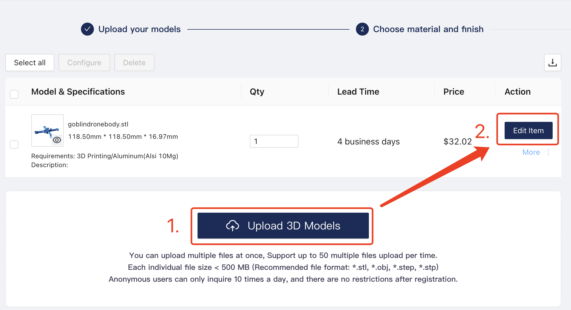This screenshot has width=571, height=310.
Task: Open the More link under Edit Item
Action: pos(531,152)
